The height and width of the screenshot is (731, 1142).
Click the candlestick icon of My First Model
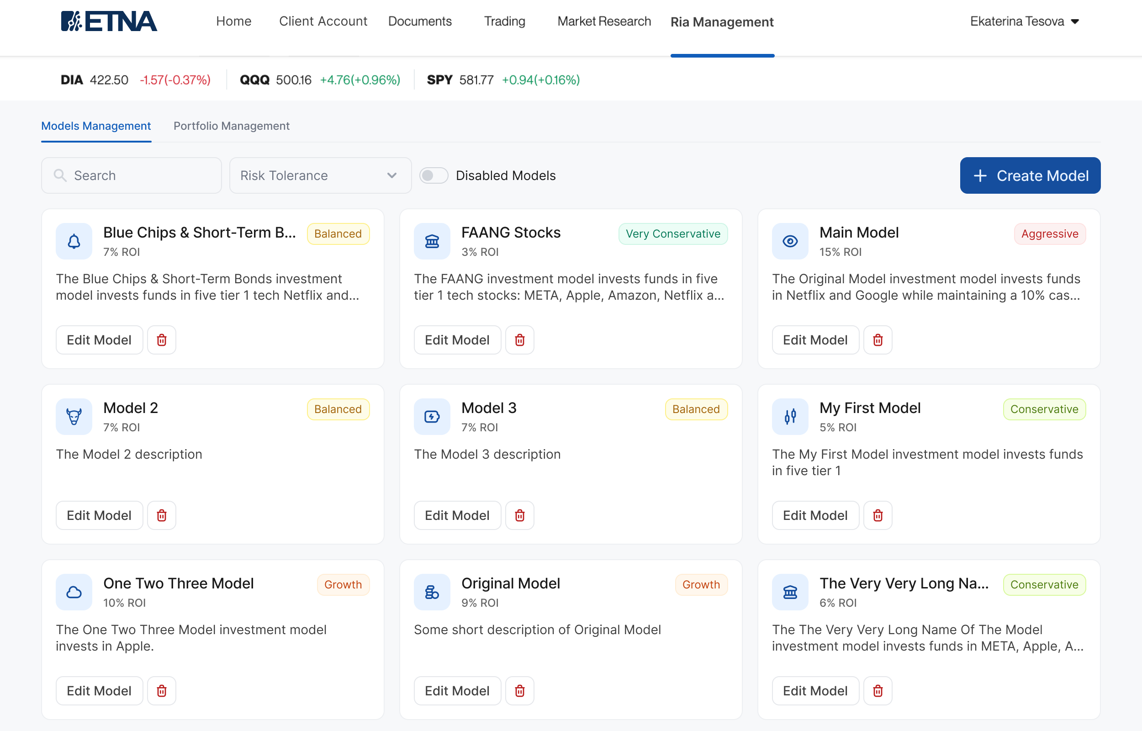(790, 416)
